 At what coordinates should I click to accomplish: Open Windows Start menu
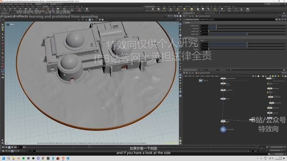tap(4, 158)
